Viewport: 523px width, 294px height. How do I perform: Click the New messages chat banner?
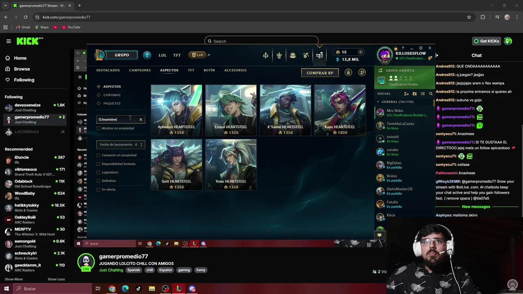tap(476, 207)
